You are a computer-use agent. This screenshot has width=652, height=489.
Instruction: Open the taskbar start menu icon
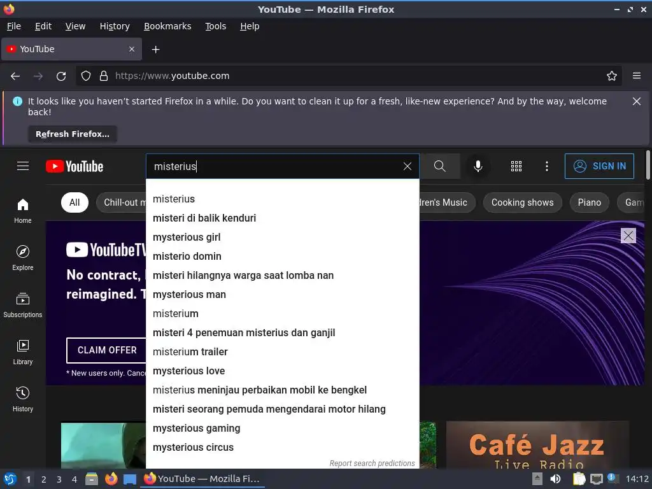[x=10, y=479]
